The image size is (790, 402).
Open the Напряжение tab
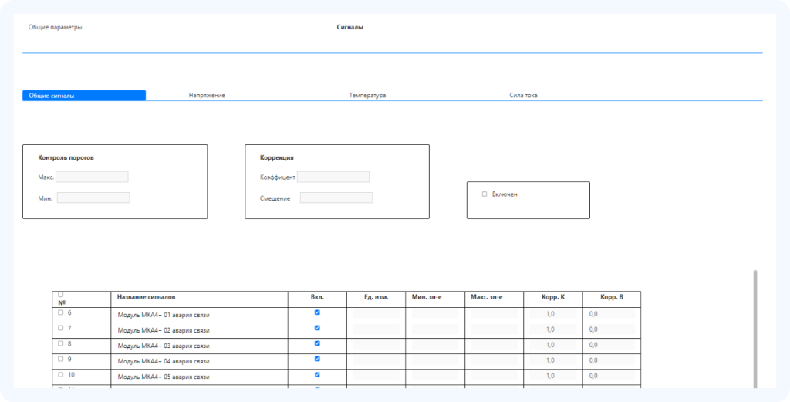point(207,95)
